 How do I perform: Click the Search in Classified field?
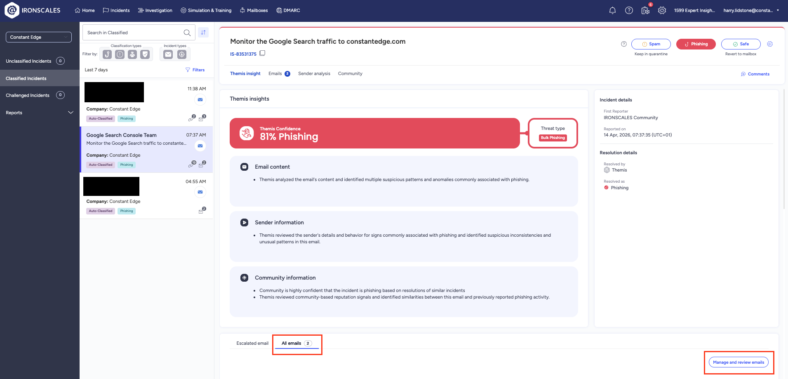coord(138,33)
